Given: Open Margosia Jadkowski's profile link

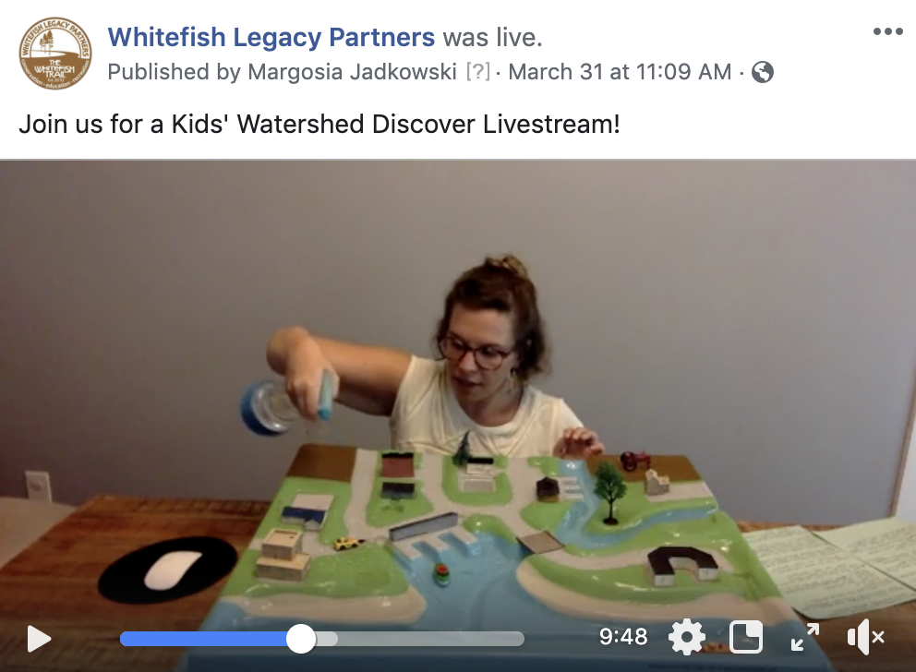Looking at the screenshot, I should 352,72.
